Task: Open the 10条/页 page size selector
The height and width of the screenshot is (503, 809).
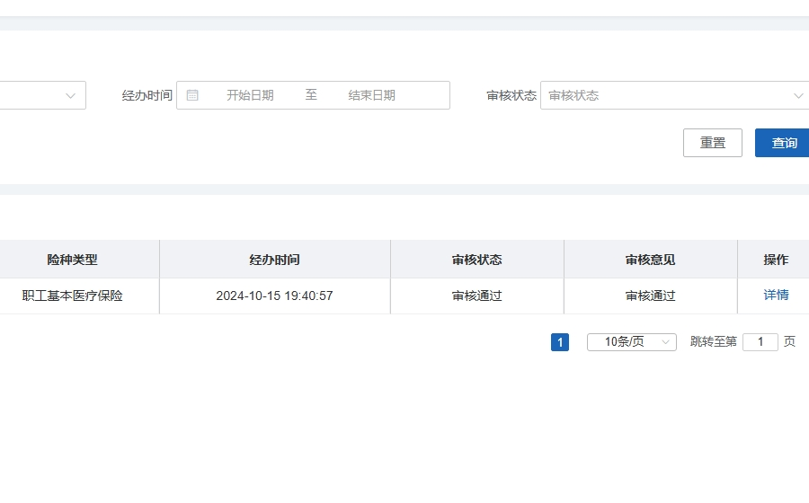Action: click(632, 341)
